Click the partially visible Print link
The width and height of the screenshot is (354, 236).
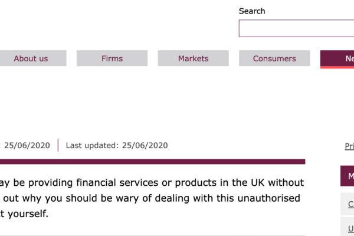click(349, 146)
